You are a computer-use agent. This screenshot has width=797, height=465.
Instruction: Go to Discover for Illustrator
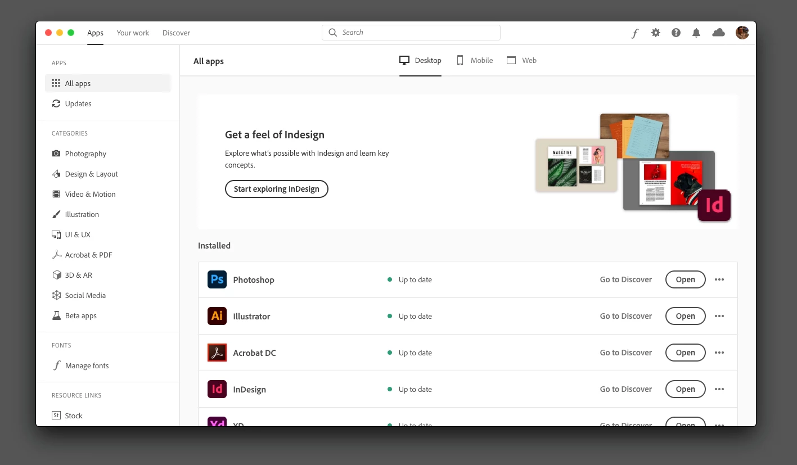pyautogui.click(x=626, y=316)
